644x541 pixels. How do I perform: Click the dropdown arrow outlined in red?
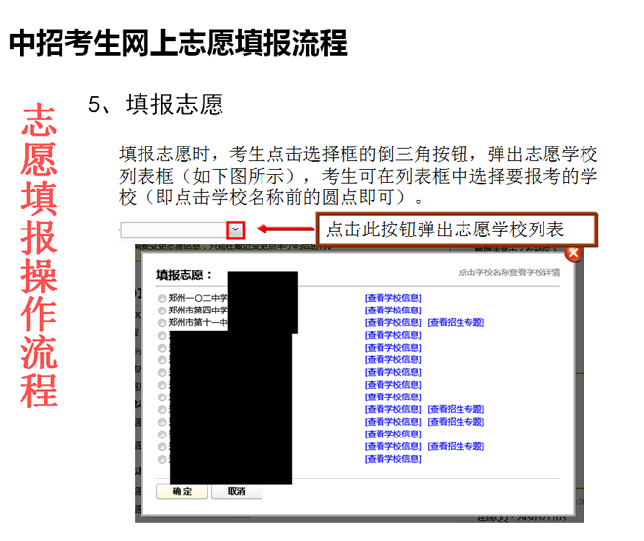pyautogui.click(x=235, y=229)
